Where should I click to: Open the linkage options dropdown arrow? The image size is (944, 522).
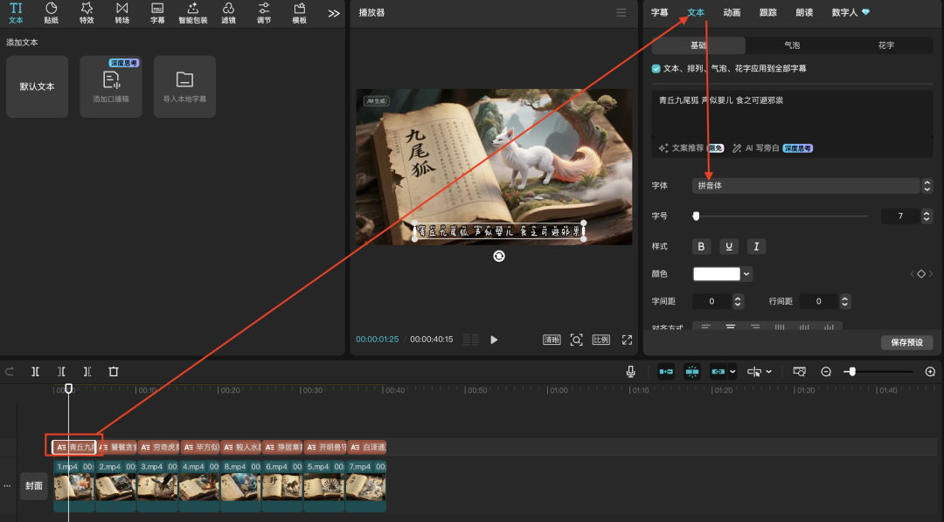(x=732, y=372)
